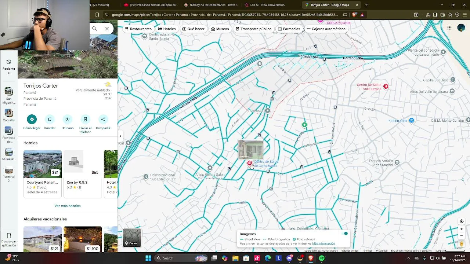Image resolution: width=470 pixels, height=264 pixels.
Task: Open the Brave browser hamburger menu
Action: tap(464, 15)
